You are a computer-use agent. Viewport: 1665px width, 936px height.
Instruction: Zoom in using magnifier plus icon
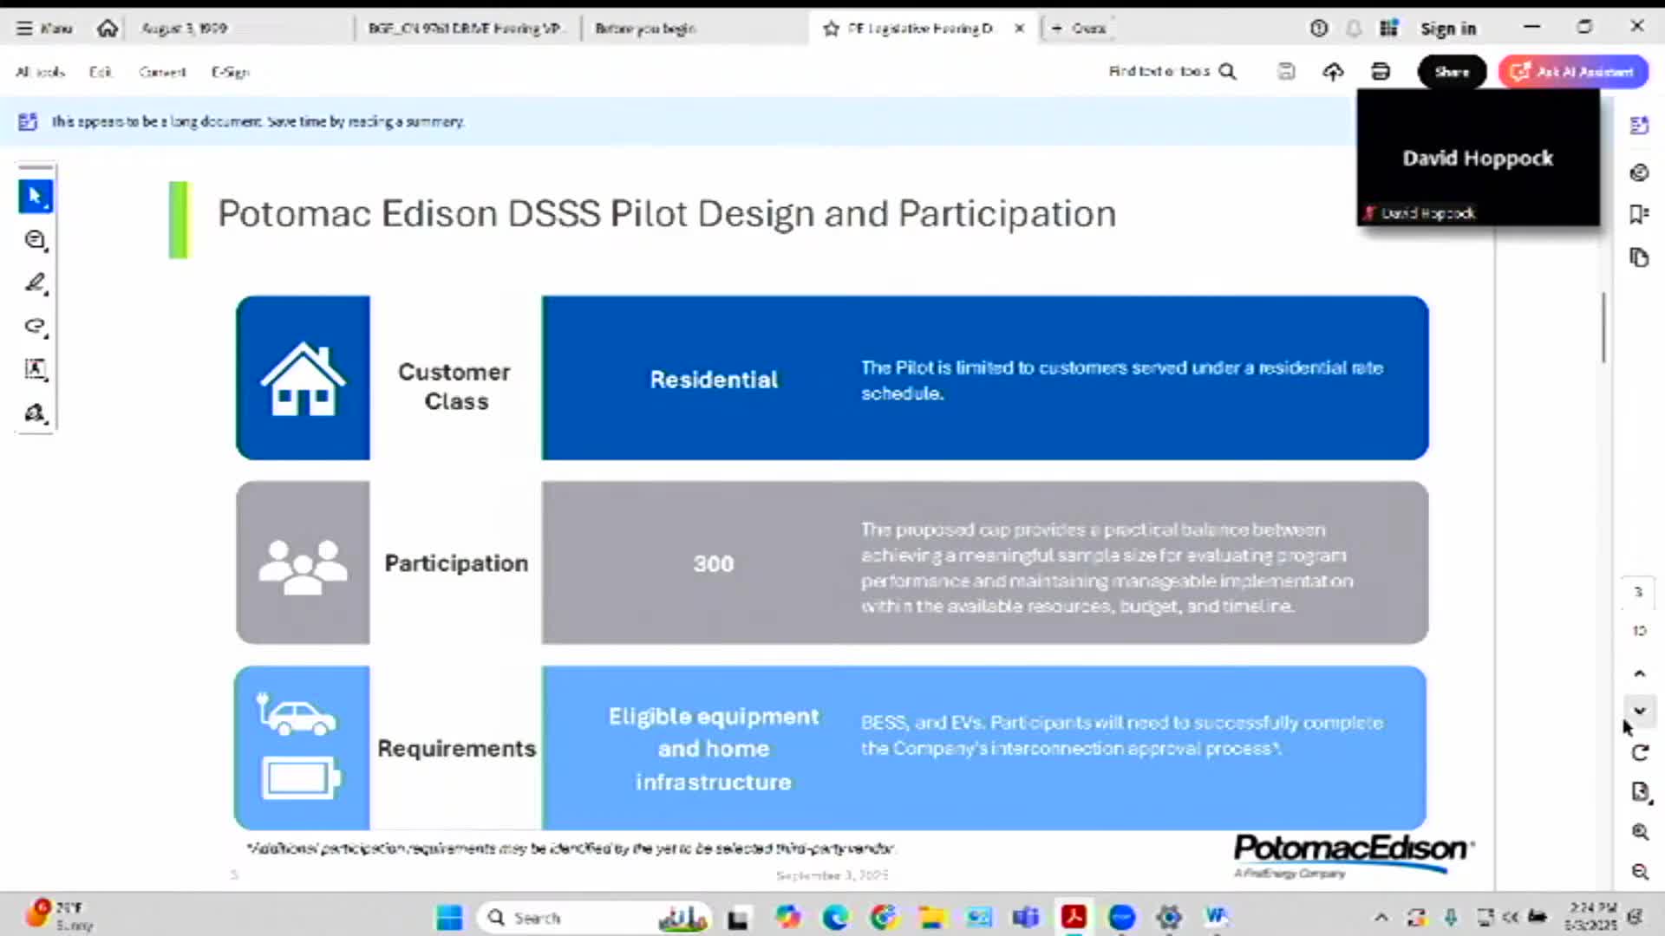tap(1639, 832)
